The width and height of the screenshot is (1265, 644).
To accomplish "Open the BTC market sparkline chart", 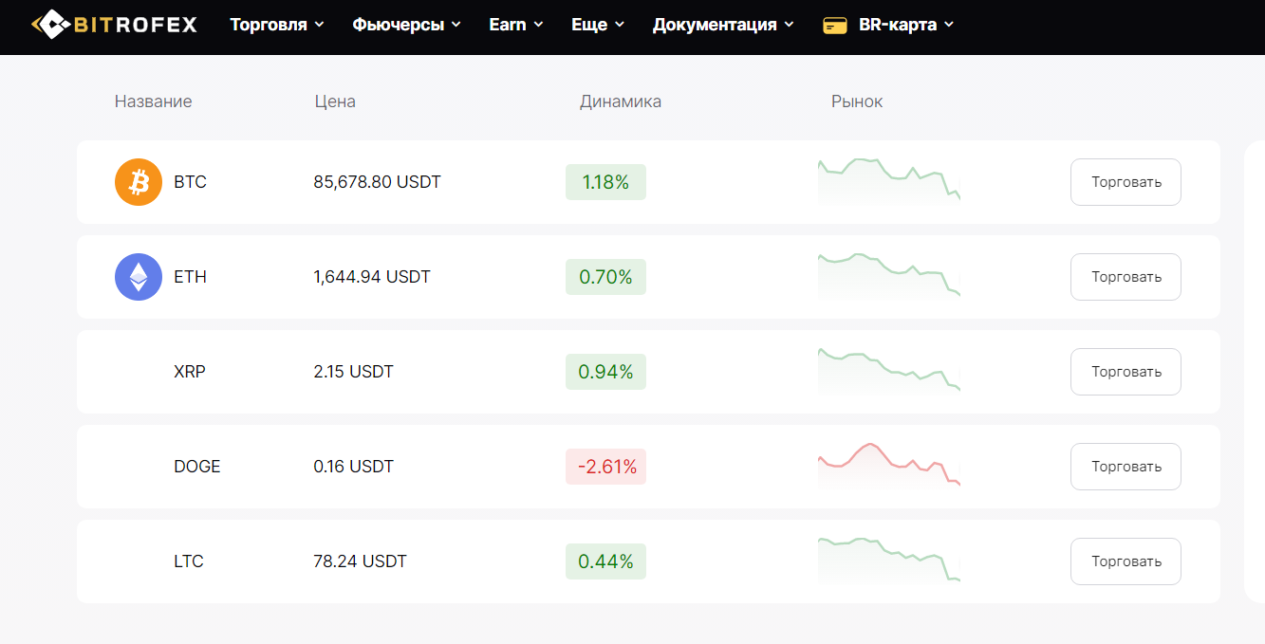I will [x=888, y=181].
